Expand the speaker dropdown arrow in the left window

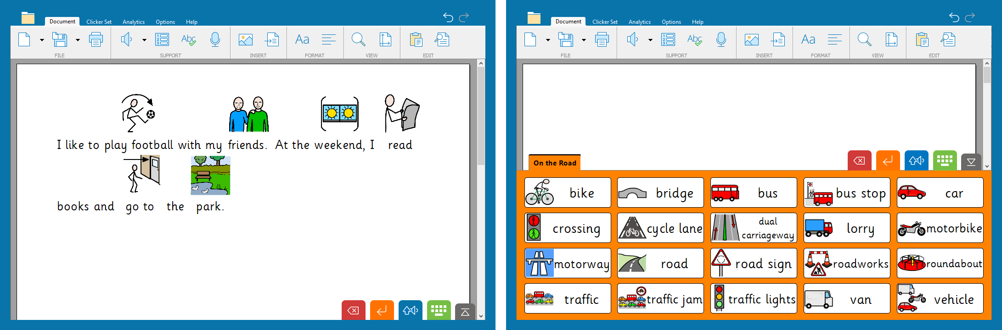144,40
